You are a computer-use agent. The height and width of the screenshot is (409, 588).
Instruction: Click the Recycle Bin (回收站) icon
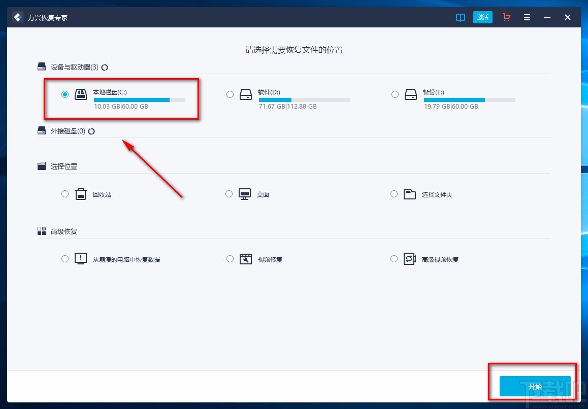tap(81, 194)
